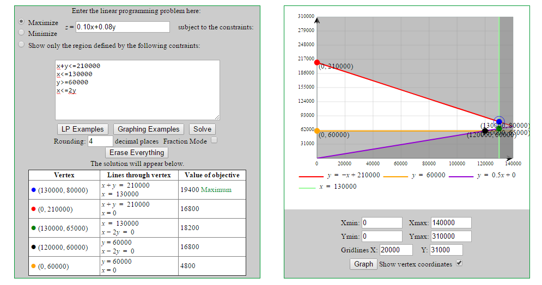The width and height of the screenshot is (542, 285).
Task: Click the Solve button
Action: 202,129
